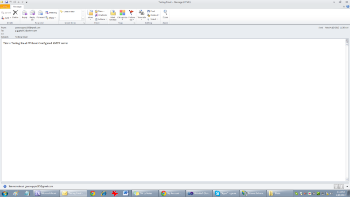The image size is (350, 197).
Task: Open the File tab
Action: click(x=5, y=6)
